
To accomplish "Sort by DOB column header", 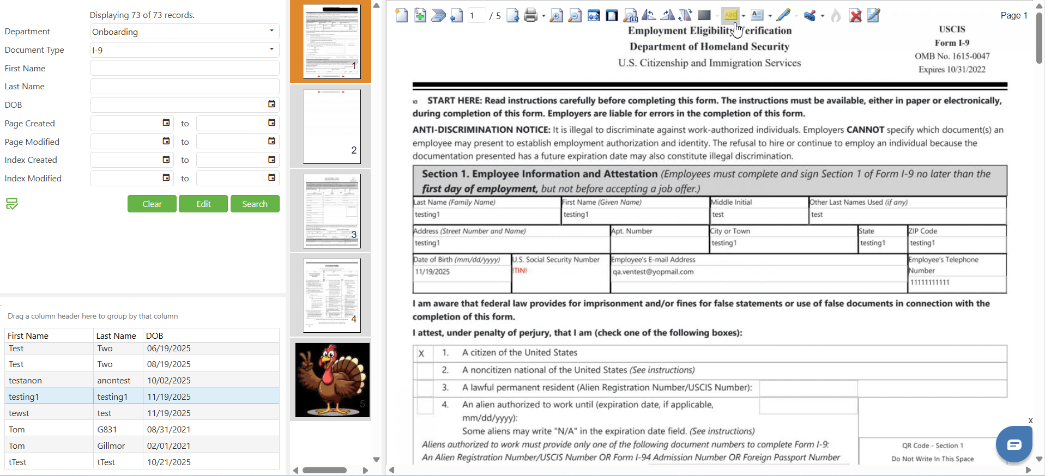I will coord(211,335).
